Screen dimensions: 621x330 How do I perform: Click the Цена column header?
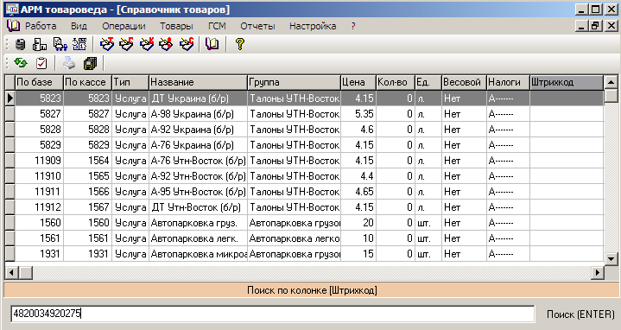[x=358, y=82]
